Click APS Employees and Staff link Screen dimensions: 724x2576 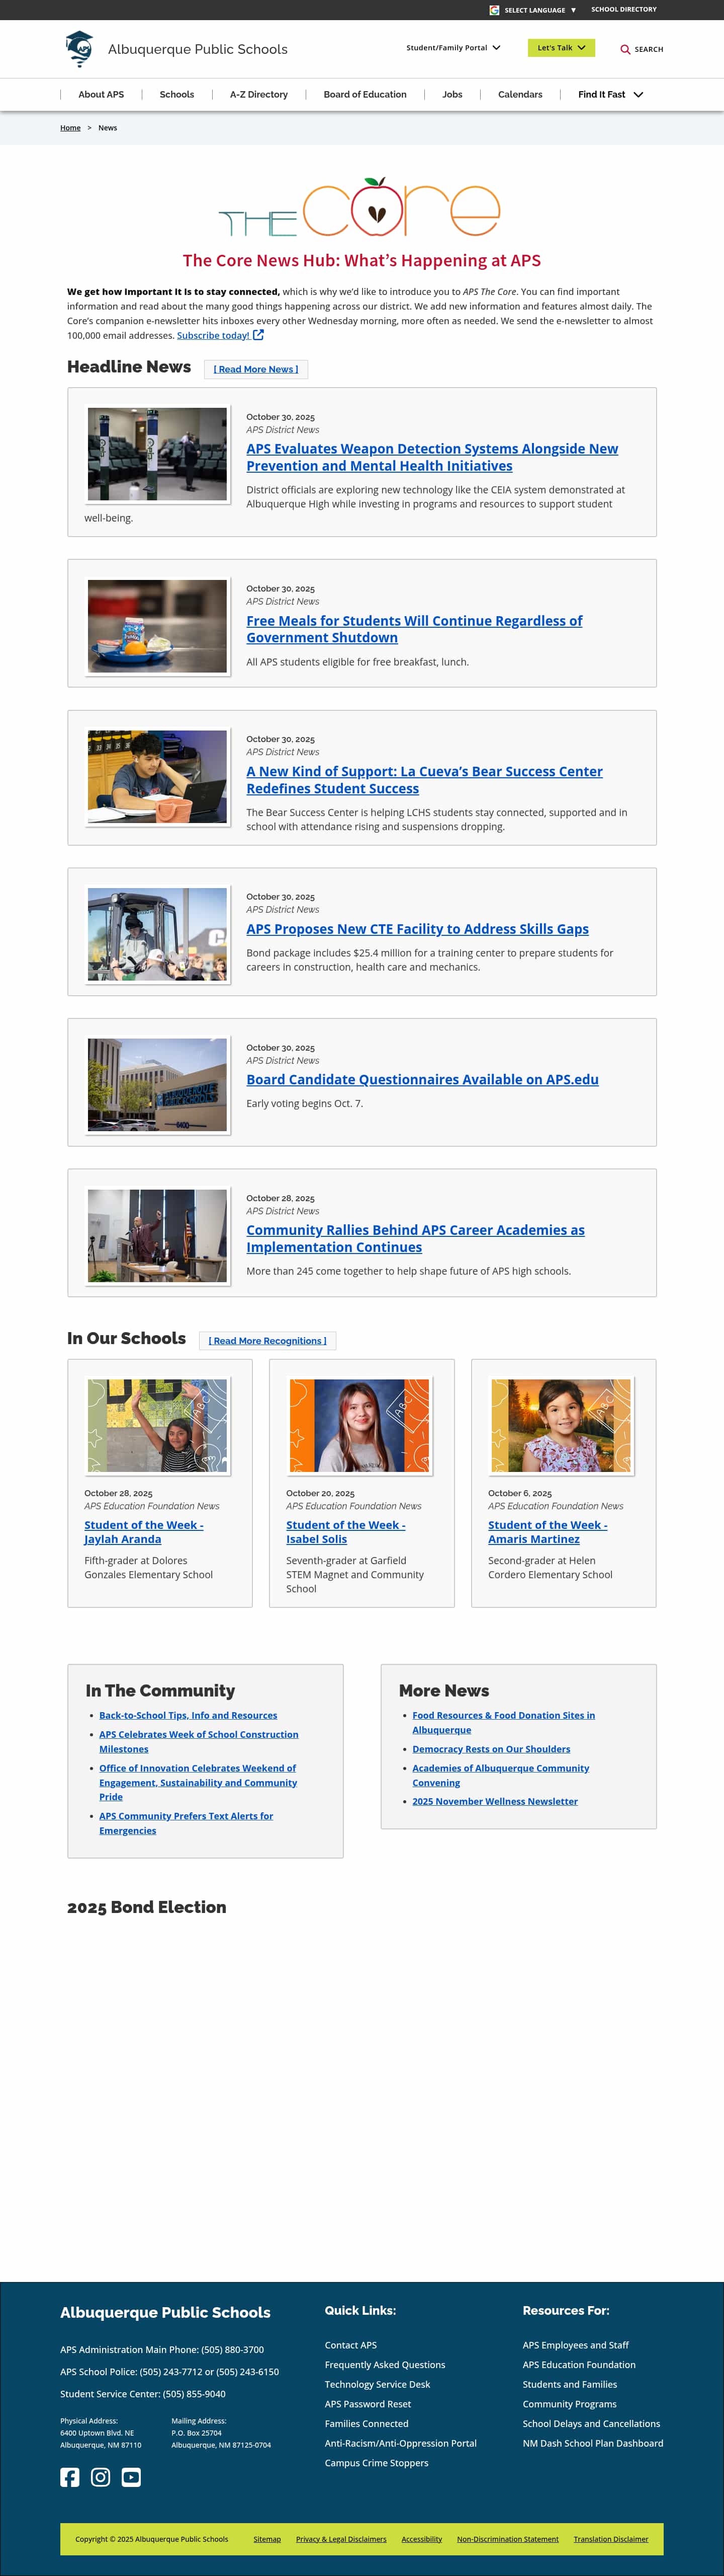tap(575, 2345)
